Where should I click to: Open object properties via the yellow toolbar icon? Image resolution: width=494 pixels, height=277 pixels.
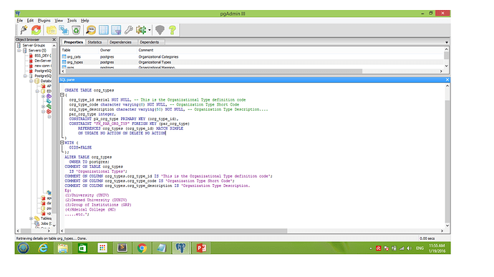[x=52, y=30]
